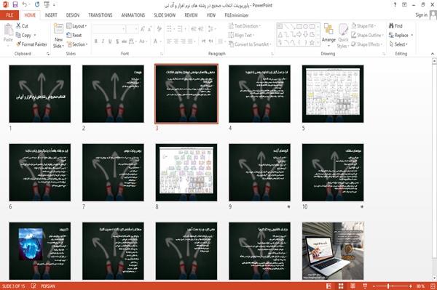Open PowerPoint Help question mark
The image size is (437, 290).
pyautogui.click(x=395, y=5)
